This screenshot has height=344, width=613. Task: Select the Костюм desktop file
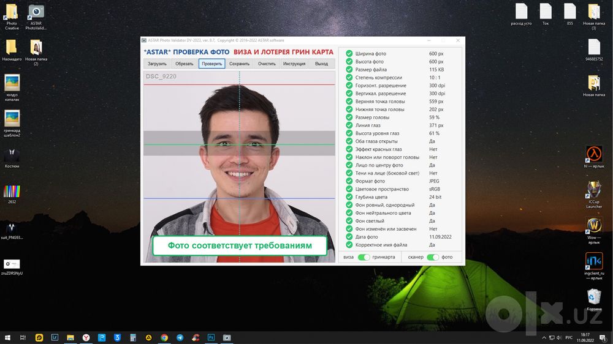(x=12, y=158)
